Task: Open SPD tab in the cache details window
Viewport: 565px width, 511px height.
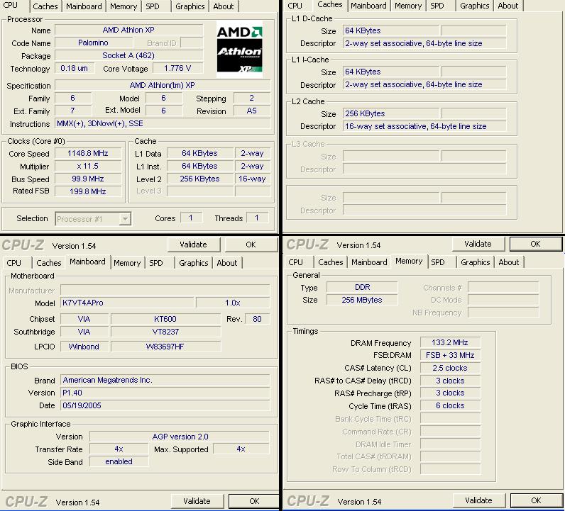Action: 437,6
